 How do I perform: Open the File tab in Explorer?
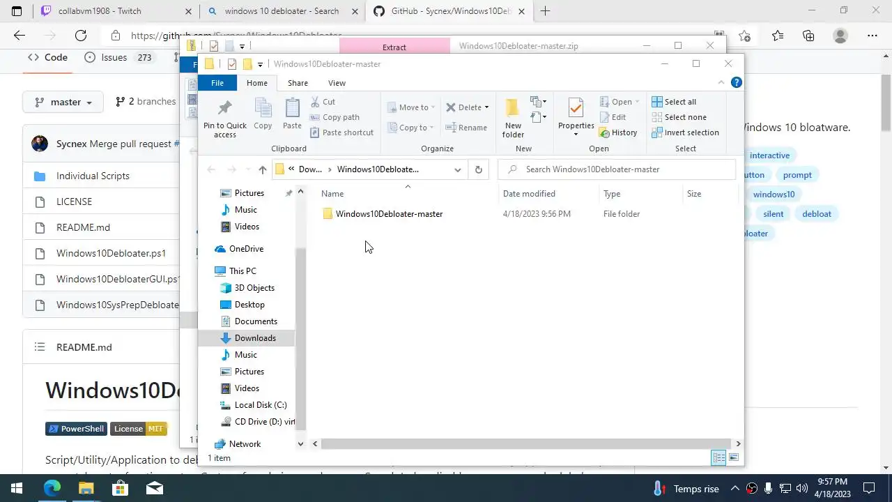click(217, 83)
